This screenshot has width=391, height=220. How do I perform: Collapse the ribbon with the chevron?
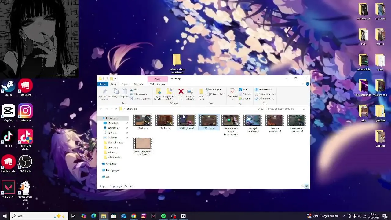tap(304, 84)
